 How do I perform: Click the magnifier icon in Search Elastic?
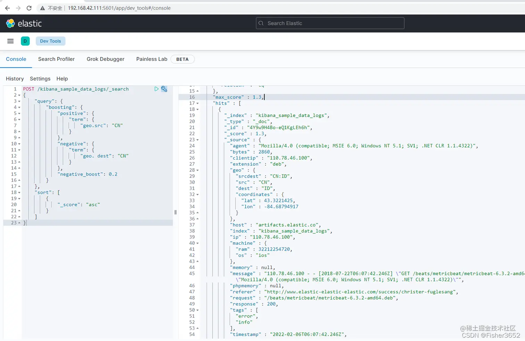pos(261,23)
